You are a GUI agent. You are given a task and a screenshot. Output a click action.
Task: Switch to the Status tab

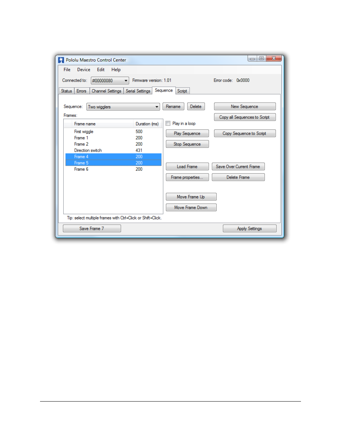66,91
